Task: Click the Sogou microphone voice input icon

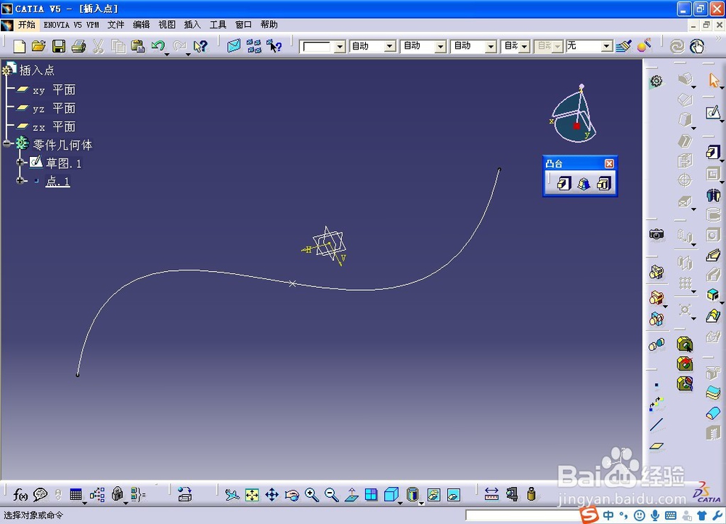Action: click(x=655, y=515)
